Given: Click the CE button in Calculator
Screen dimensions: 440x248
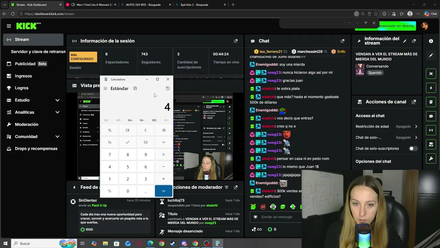Looking at the screenshot, I should tap(128, 130).
